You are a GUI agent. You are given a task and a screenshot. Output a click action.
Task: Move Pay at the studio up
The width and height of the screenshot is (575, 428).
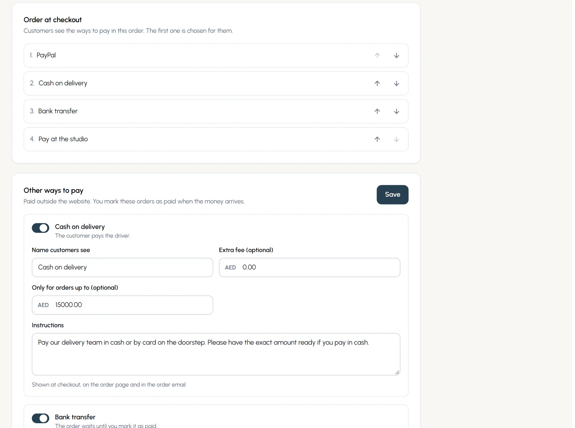click(x=377, y=139)
